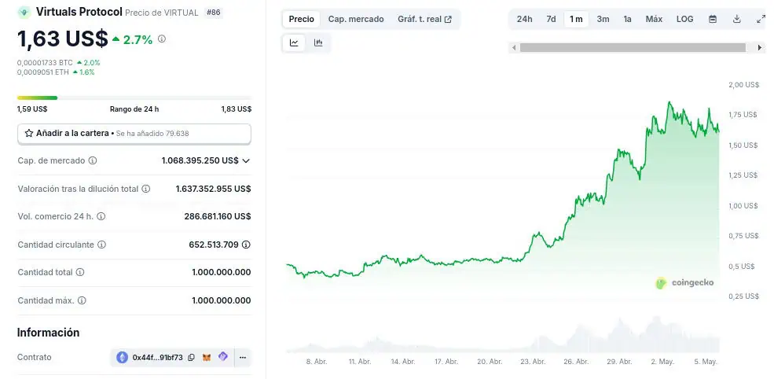The width and height of the screenshot is (774, 379).
Task: Open the Gráf. t. real tab
Action: pos(424,19)
